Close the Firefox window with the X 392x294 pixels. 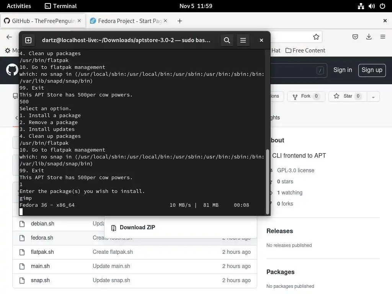pyautogui.click(x=385, y=21)
